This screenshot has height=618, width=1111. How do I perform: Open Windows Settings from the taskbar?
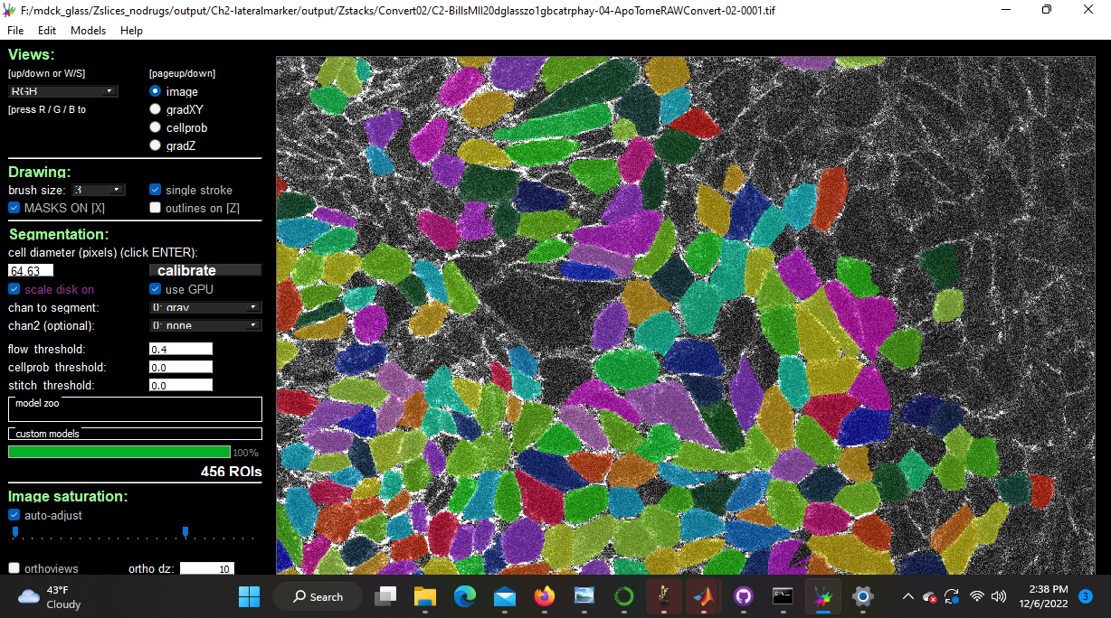pos(862,596)
